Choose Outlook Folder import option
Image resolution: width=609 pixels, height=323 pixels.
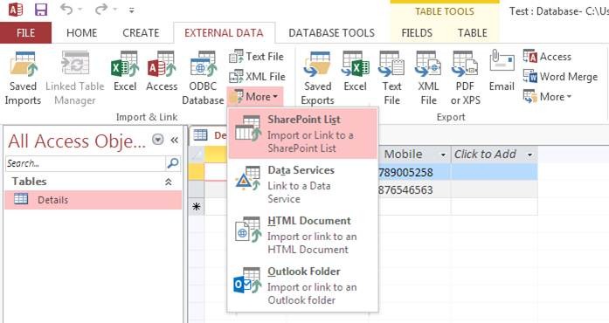point(302,285)
